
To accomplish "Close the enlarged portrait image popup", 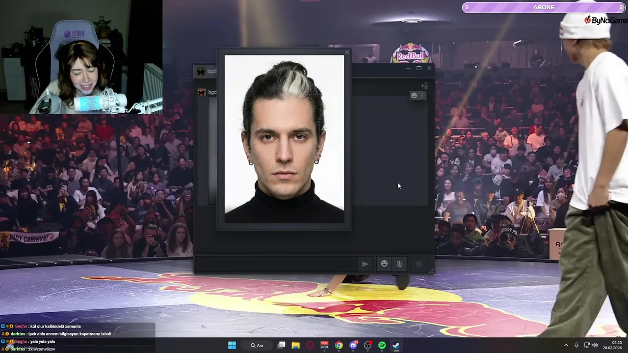I will click(x=347, y=52).
